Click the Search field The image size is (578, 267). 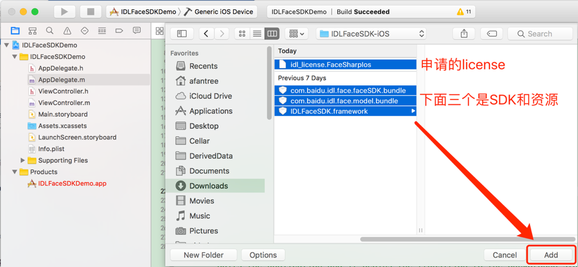[540, 34]
